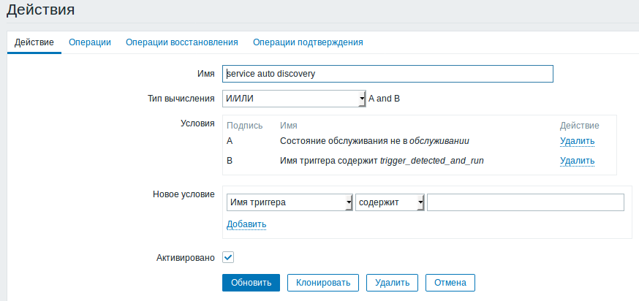Select the Операции подтверждения tab
639x301 pixels.
(308, 42)
